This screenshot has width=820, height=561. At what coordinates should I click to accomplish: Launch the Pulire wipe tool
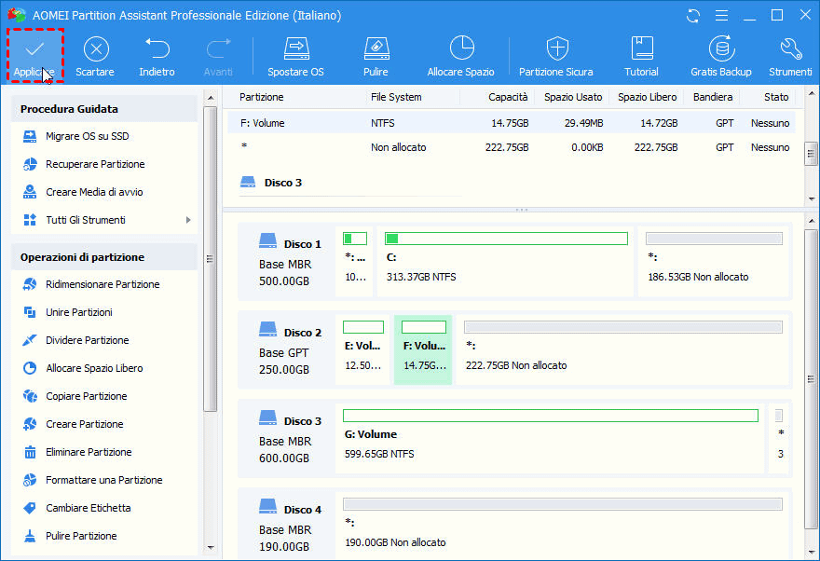tap(376, 56)
